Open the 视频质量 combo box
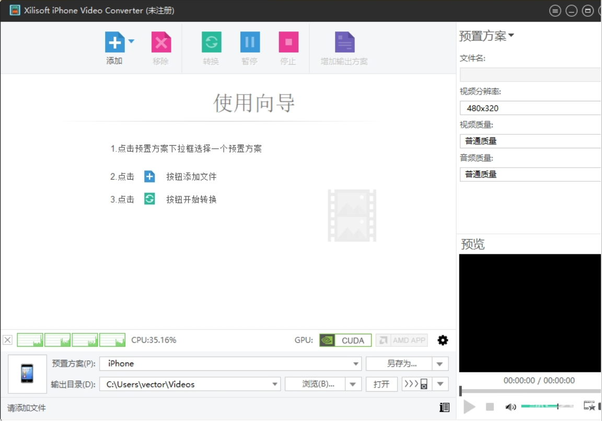Screen dimensions: 602x421 click(530, 141)
